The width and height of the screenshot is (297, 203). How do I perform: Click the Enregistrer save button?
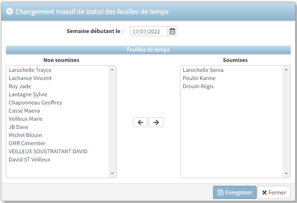[235, 192]
